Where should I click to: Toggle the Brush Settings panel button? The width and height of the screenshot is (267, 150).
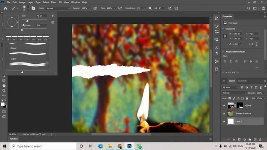(33, 8)
